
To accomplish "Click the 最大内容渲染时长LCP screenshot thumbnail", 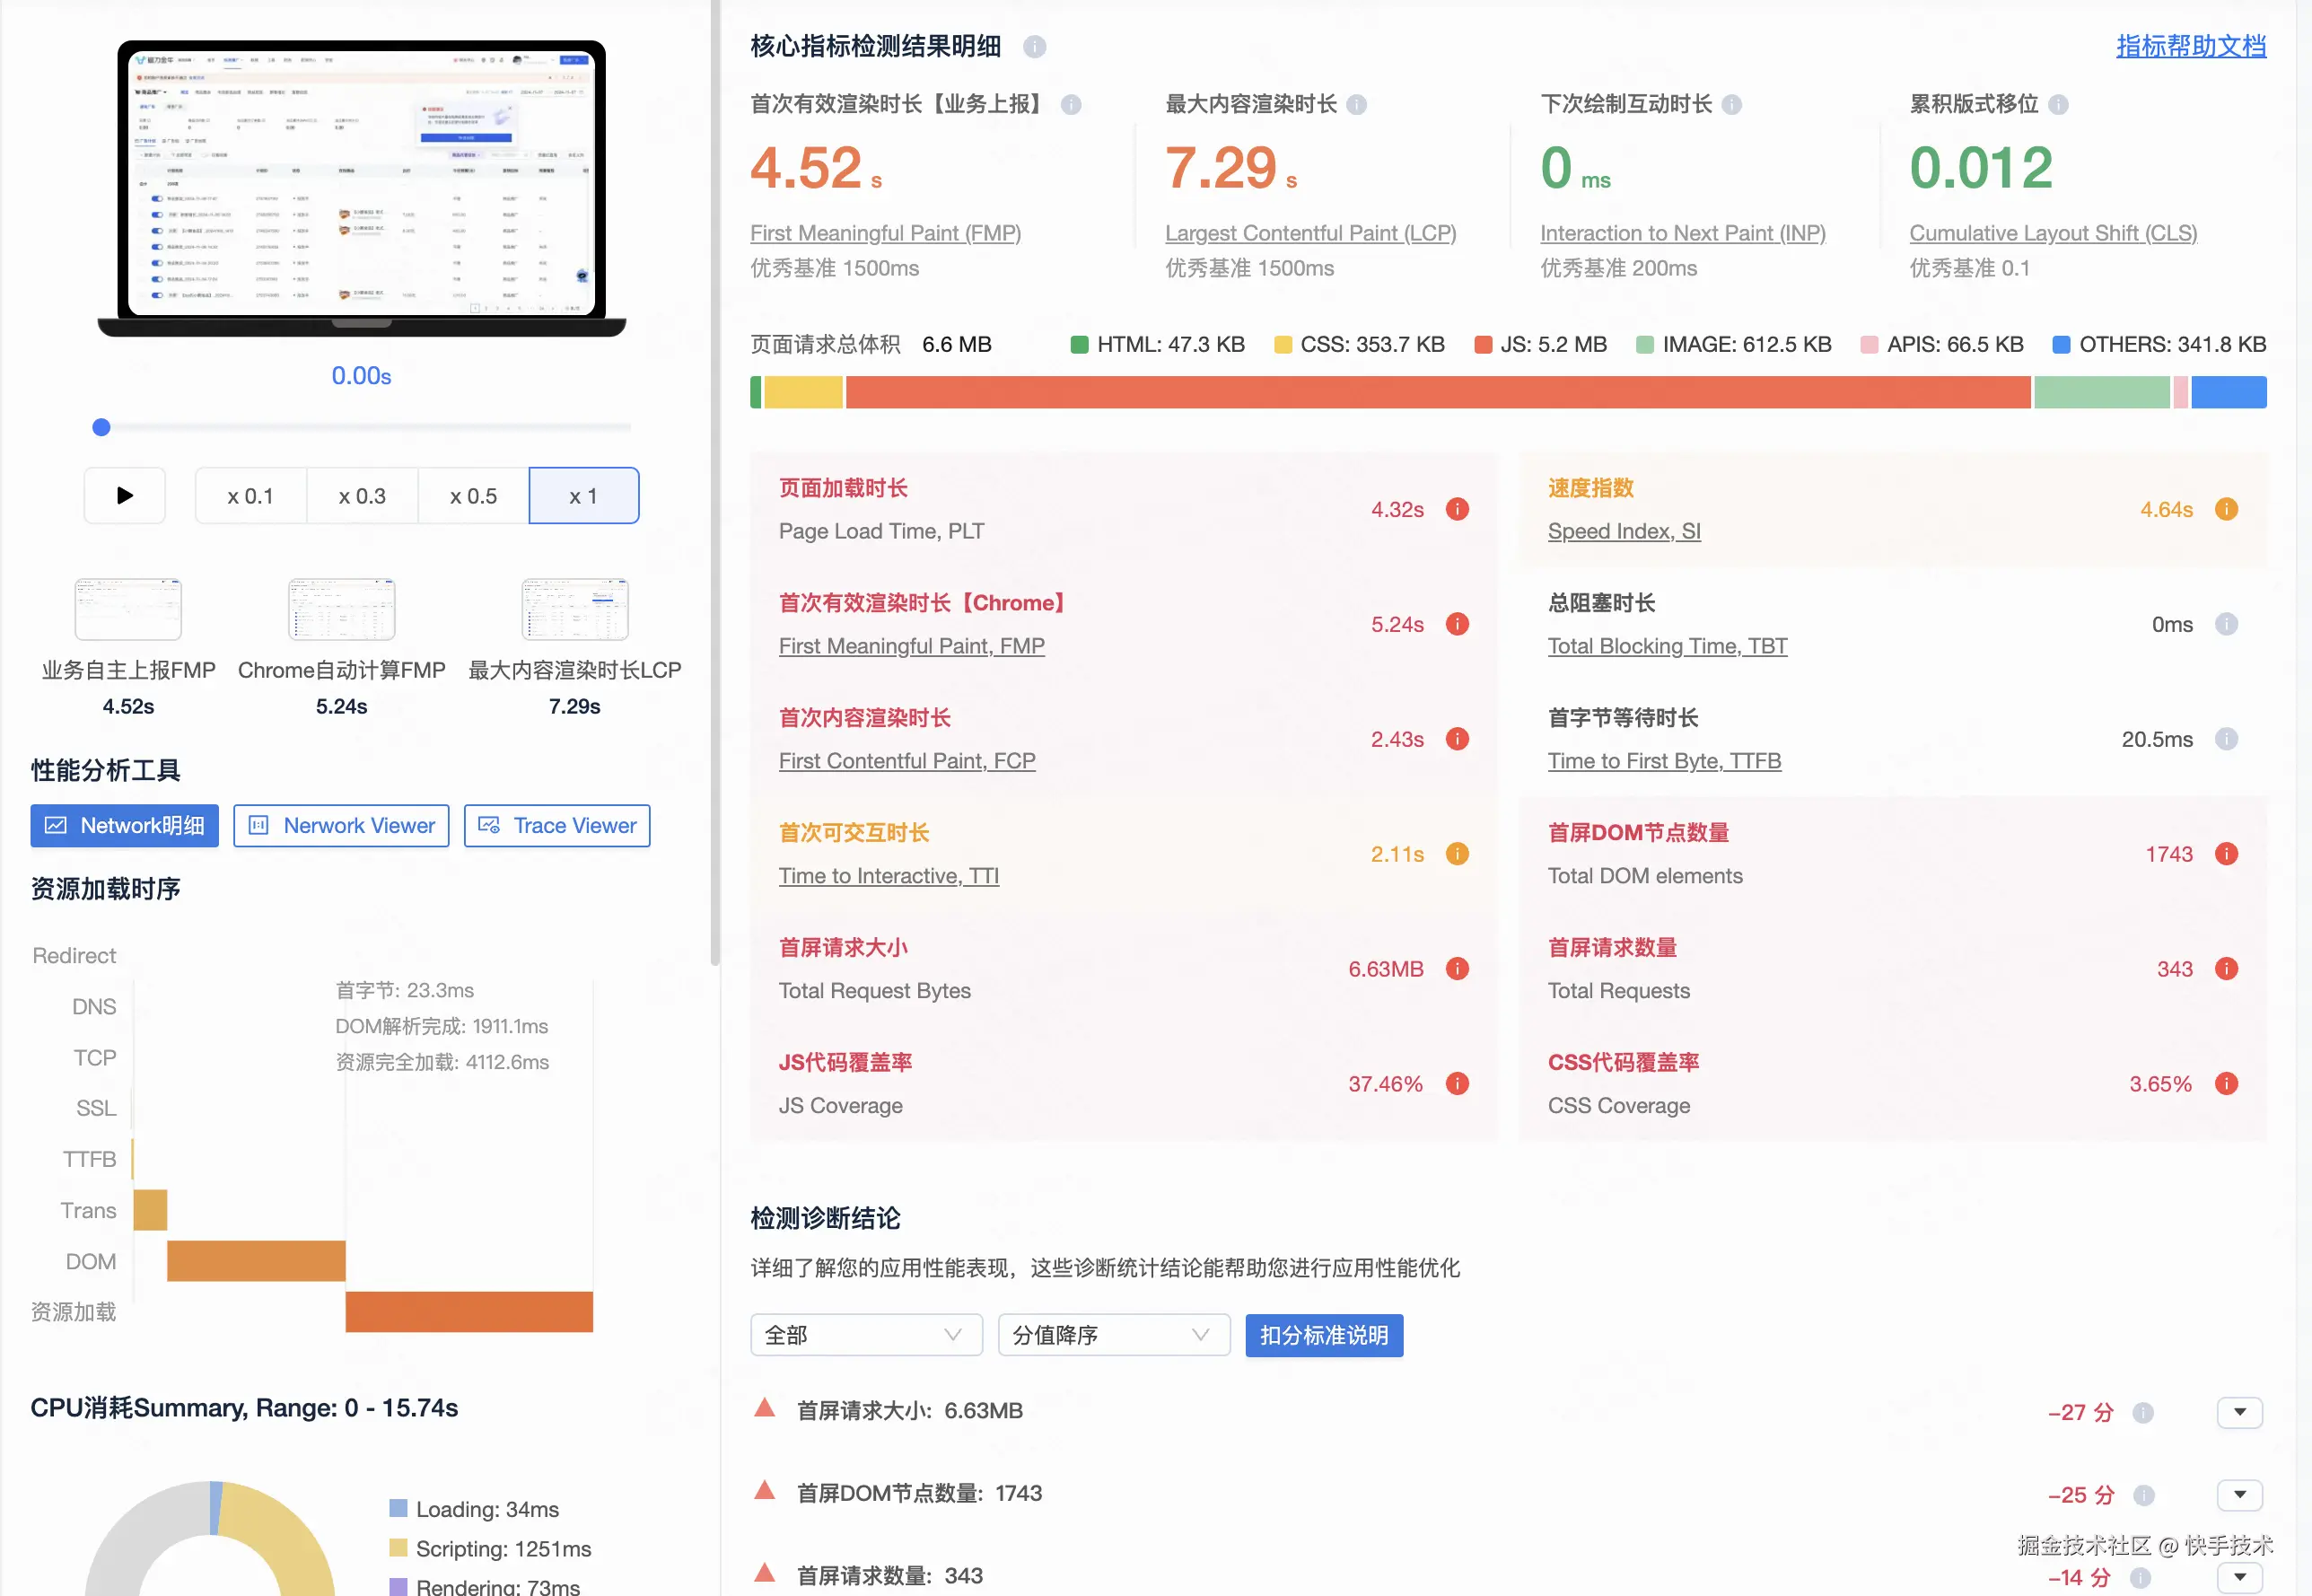I will point(574,609).
